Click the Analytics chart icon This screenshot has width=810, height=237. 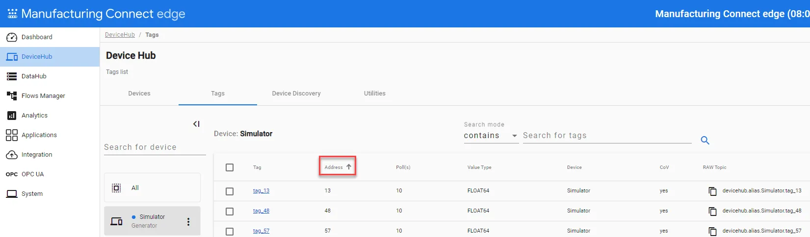[x=12, y=116]
